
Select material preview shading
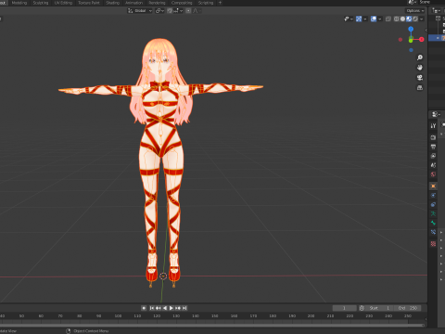point(409,19)
